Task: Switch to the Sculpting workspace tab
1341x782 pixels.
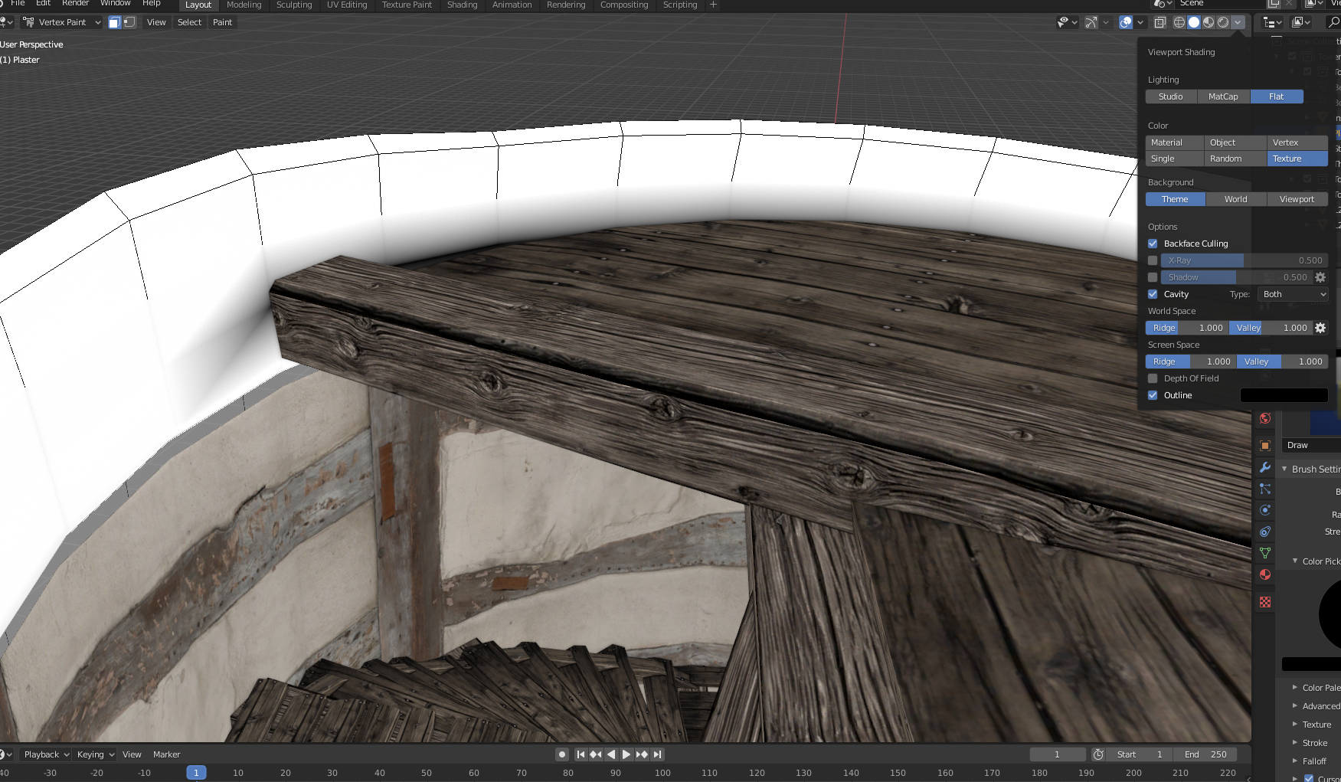Action: (x=294, y=5)
